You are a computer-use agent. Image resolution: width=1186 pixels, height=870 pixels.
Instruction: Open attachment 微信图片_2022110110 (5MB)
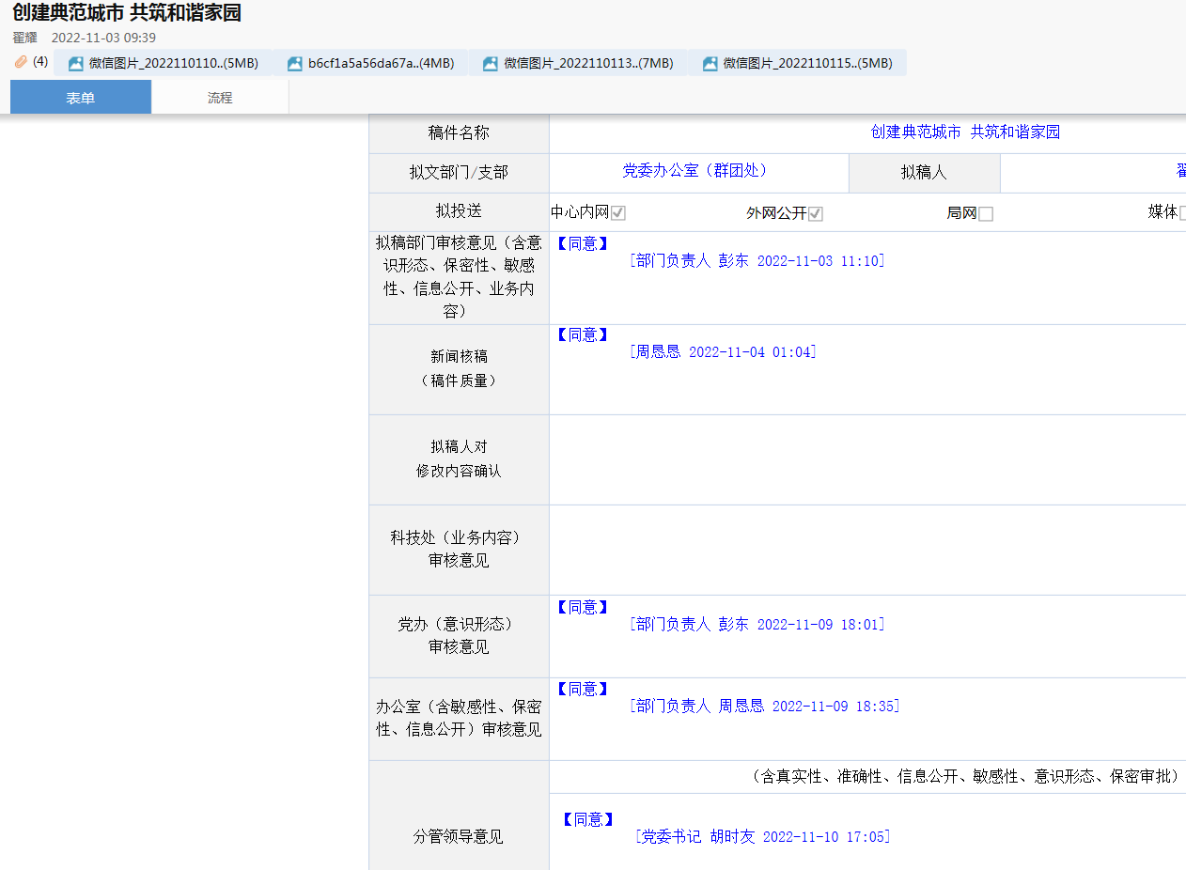tap(173, 63)
